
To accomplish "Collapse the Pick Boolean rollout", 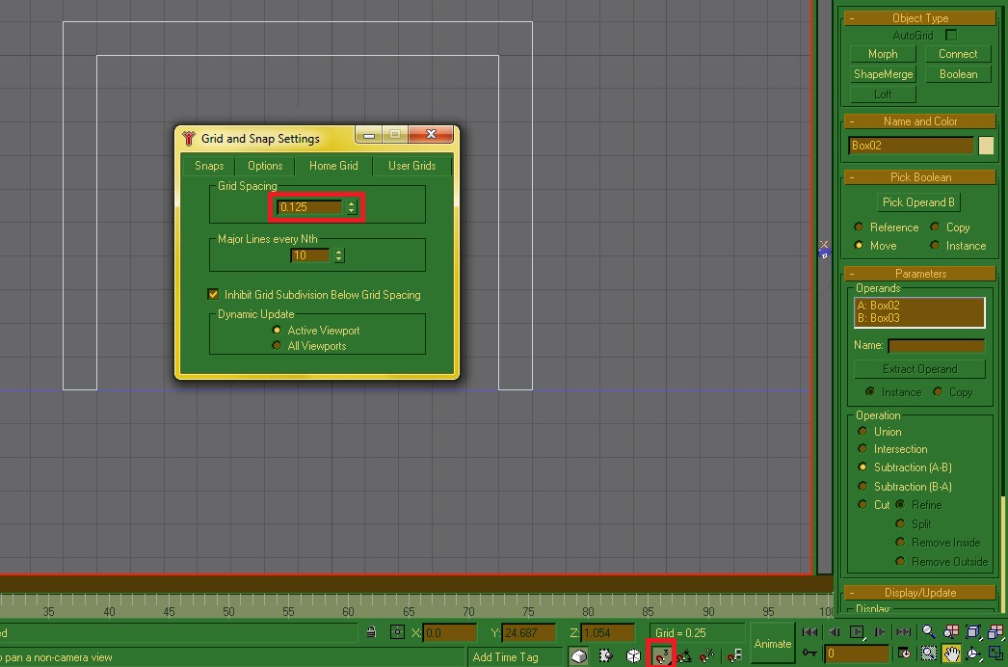I will tap(920, 177).
